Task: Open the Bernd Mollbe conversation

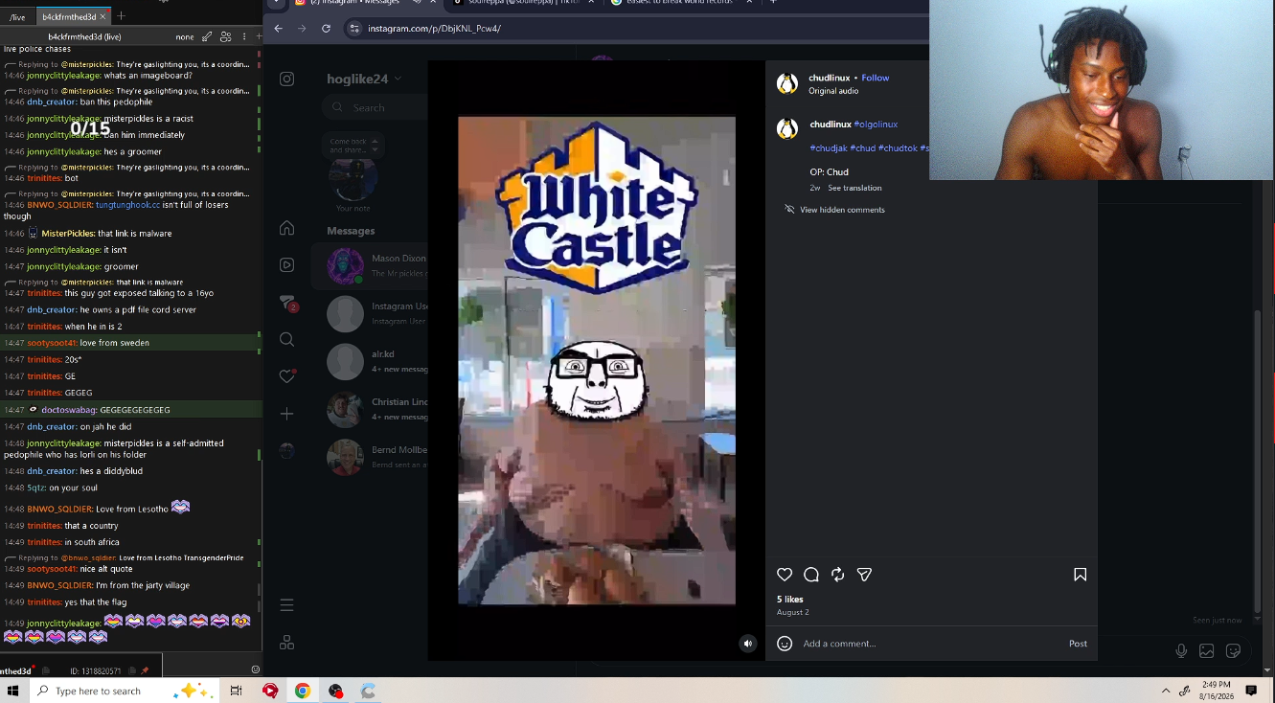Action: pos(369,457)
